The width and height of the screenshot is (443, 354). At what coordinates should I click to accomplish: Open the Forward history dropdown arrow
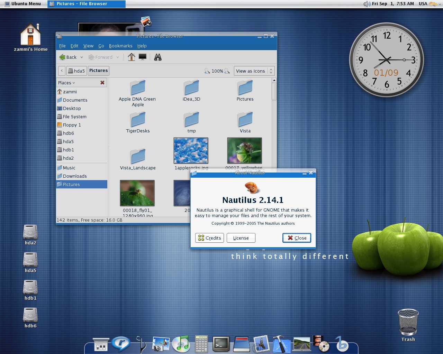pyautogui.click(x=118, y=57)
